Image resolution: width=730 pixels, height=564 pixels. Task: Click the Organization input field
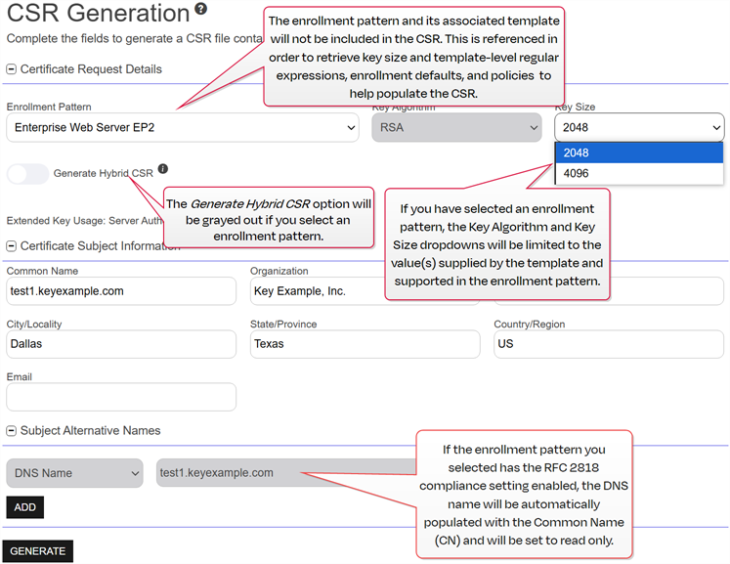click(x=315, y=290)
